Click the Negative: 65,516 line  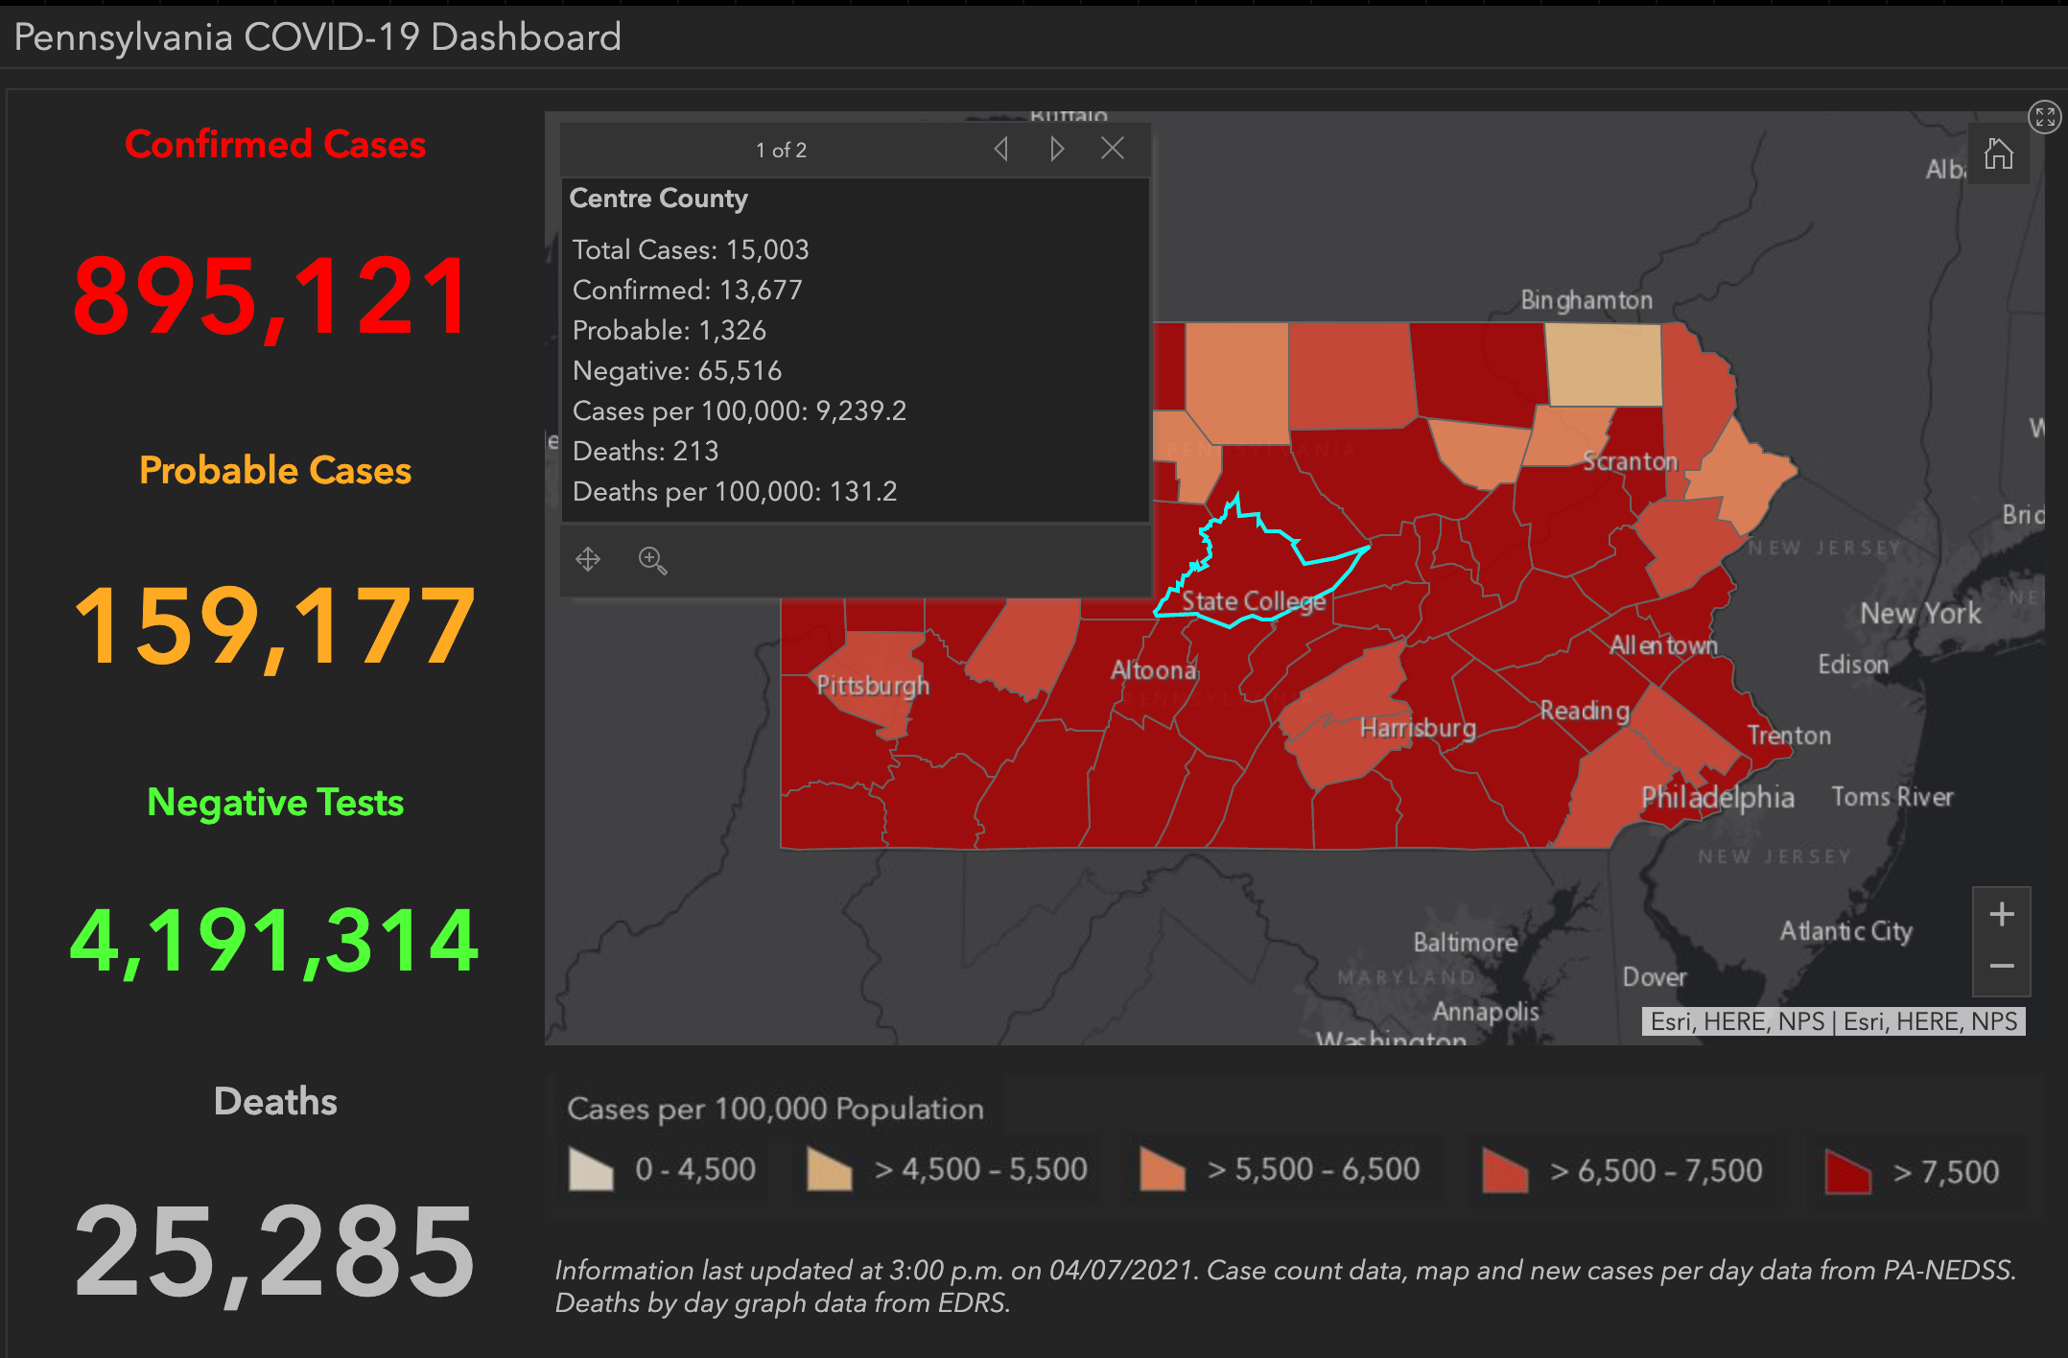pos(677,370)
